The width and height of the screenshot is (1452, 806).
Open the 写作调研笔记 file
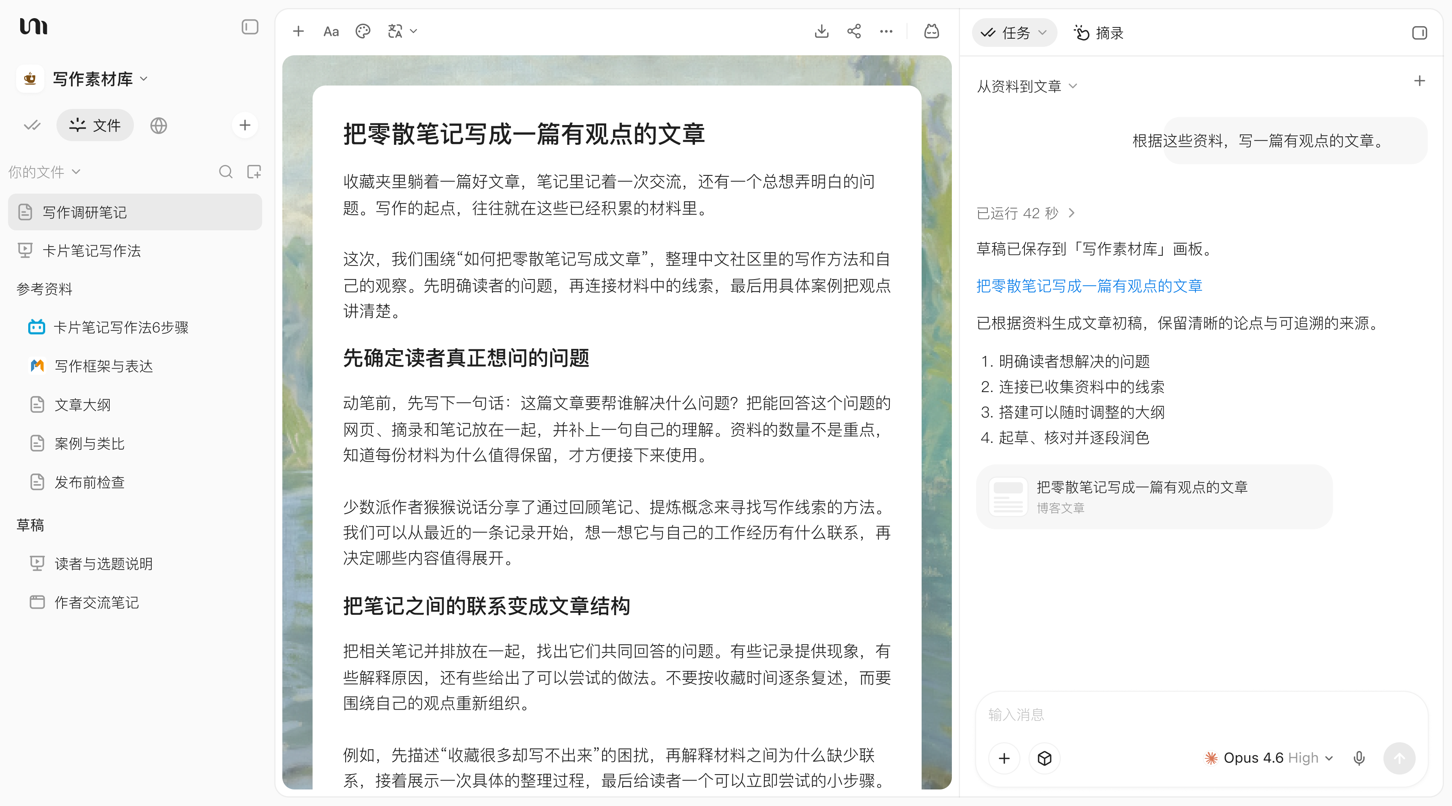[x=135, y=212]
